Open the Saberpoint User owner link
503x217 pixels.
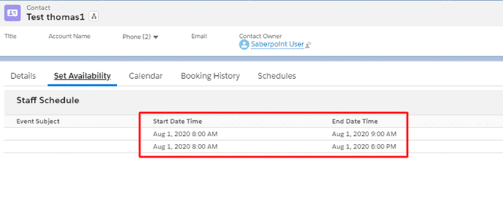[x=277, y=44]
